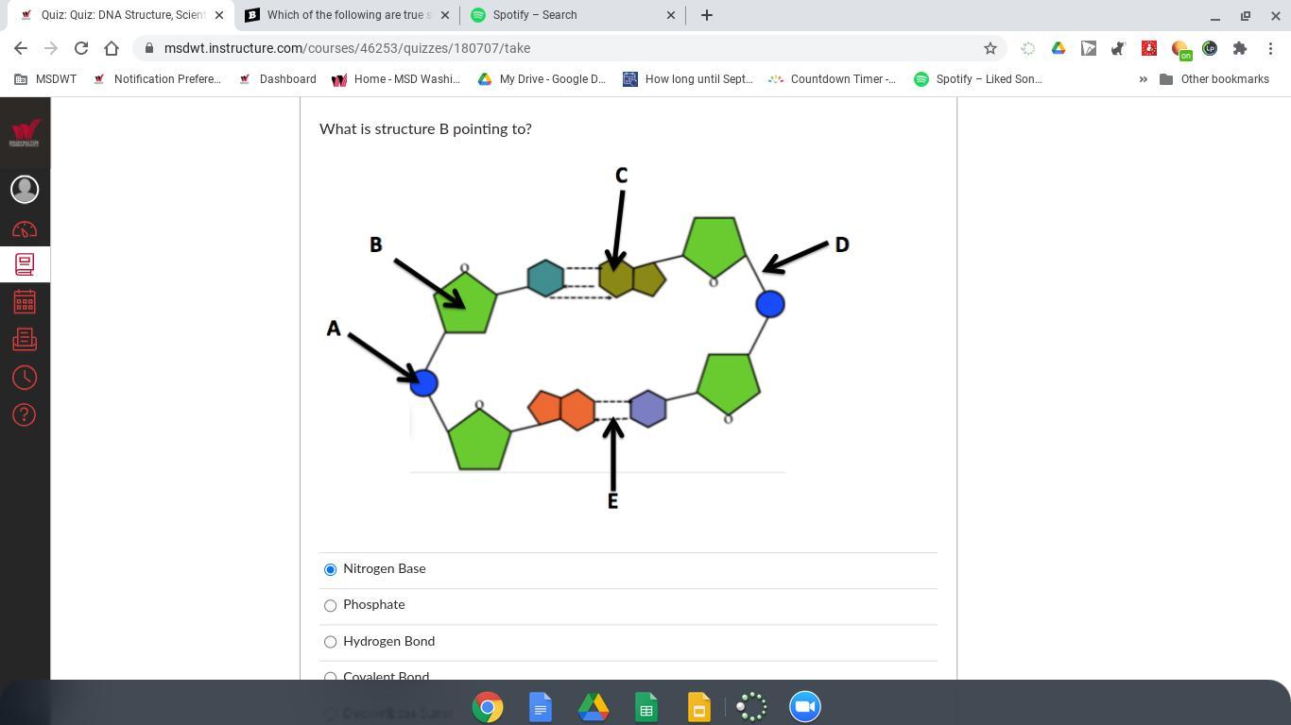This screenshot has width=1291, height=725.
Task: Go back with the browser back arrow
Action: click(x=21, y=48)
